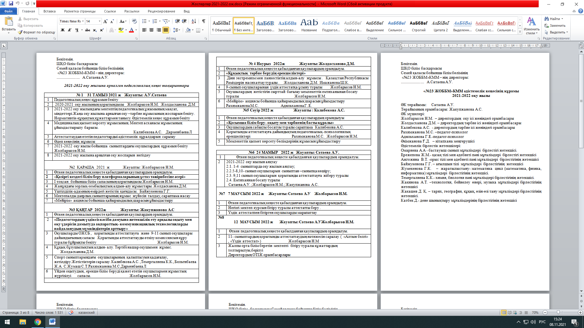Click the Clear Formatting eraser icon
The height and width of the screenshot is (328, 584).
pyautogui.click(x=134, y=21)
